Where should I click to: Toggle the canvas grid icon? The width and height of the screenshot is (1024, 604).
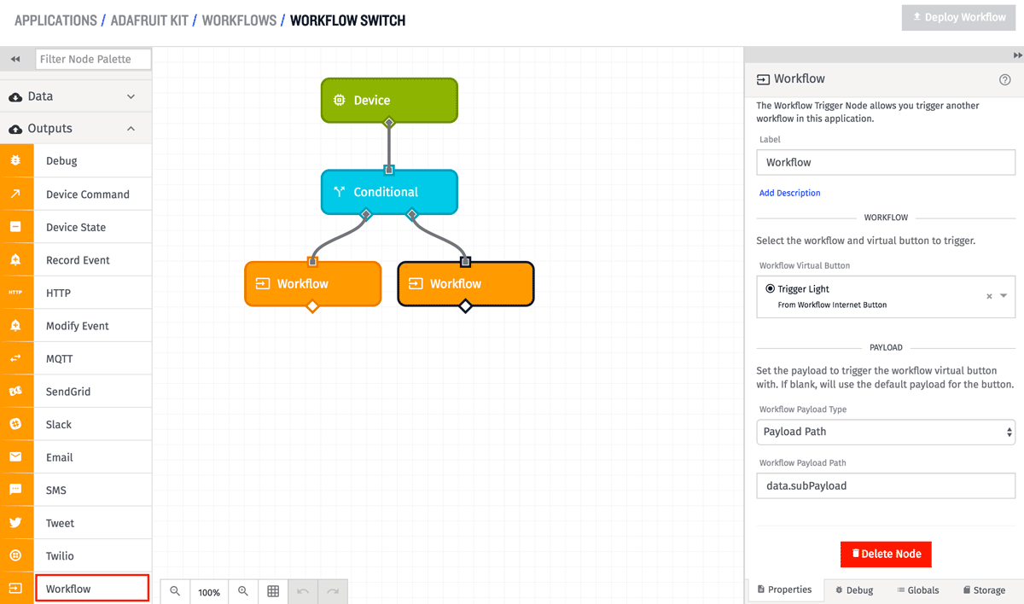click(x=273, y=591)
